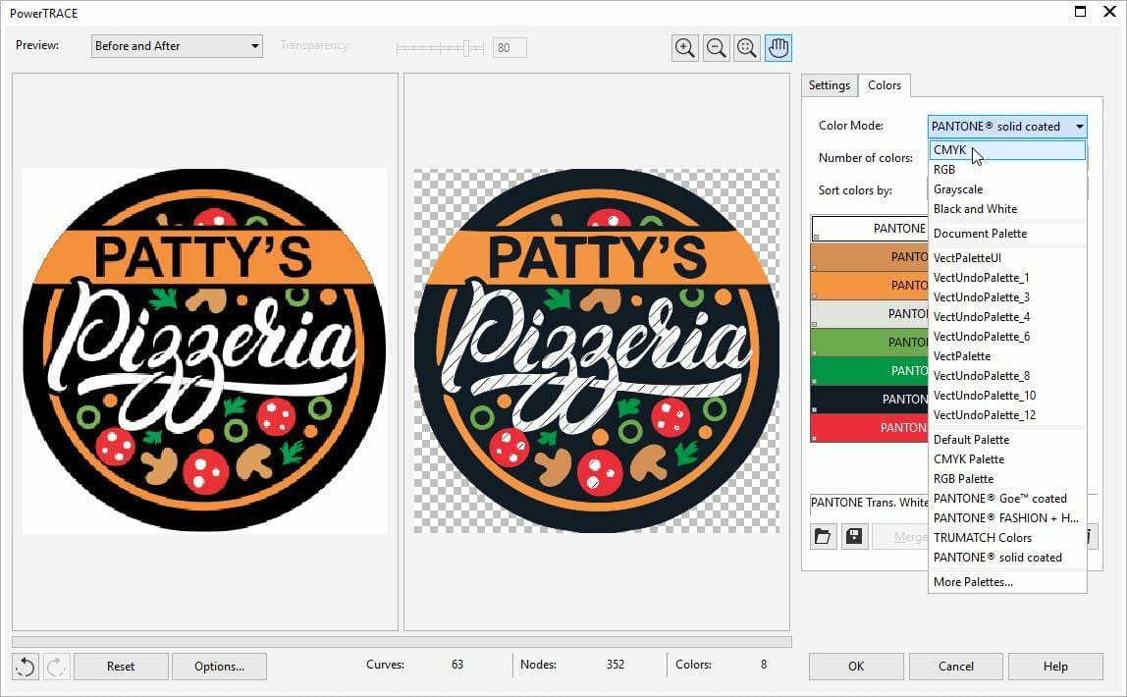
Task: Maximize the PowerTRACE window
Action: (x=1080, y=12)
